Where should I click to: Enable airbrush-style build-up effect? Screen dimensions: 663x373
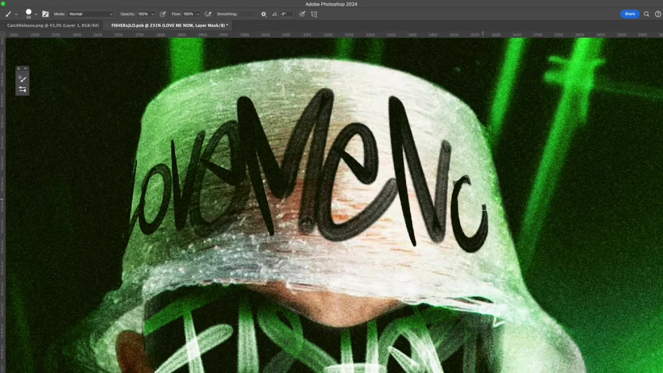click(208, 14)
